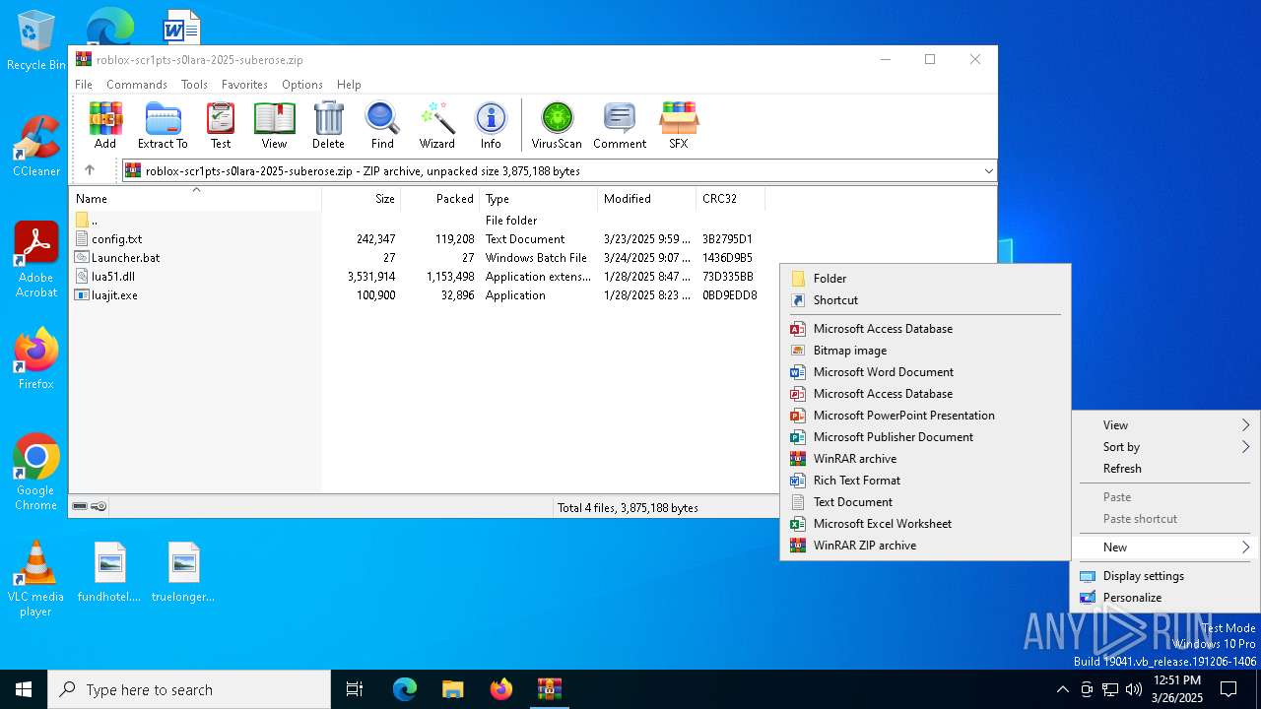Go up one folder level arrow
The height and width of the screenshot is (709, 1261).
(90, 170)
